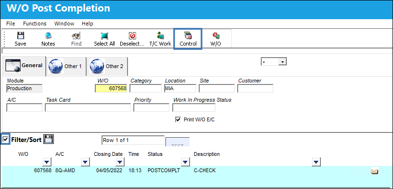Click the POSTCOMPLT status cell
This screenshot has height=189, width=393.
(x=164, y=171)
